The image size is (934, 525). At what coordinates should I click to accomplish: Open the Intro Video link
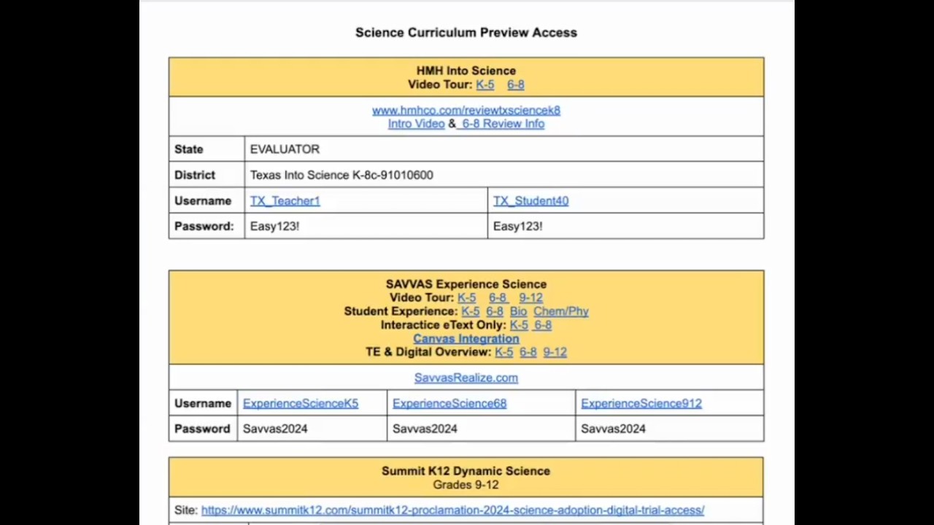[416, 124]
